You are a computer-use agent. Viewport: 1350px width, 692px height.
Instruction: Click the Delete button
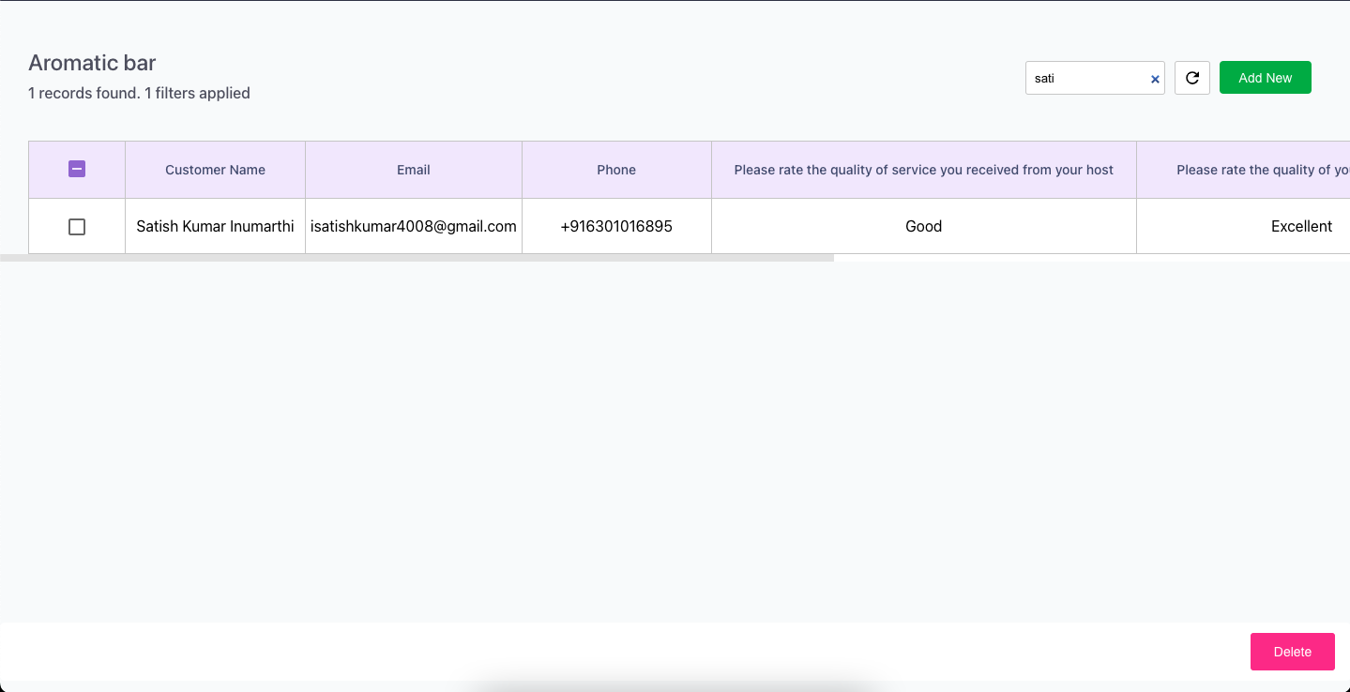[1292, 651]
